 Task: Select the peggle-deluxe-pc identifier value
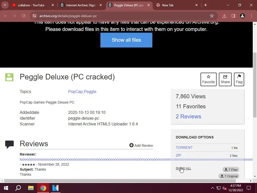tap(84, 118)
